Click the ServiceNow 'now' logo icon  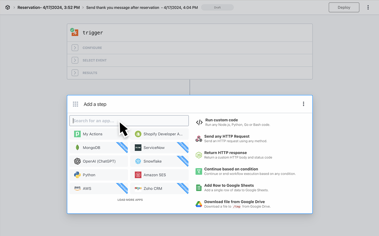coord(138,147)
